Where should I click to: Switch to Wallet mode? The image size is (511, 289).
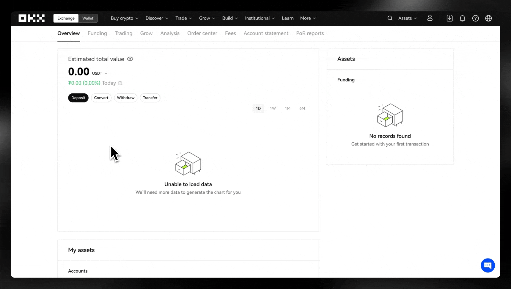(x=88, y=18)
